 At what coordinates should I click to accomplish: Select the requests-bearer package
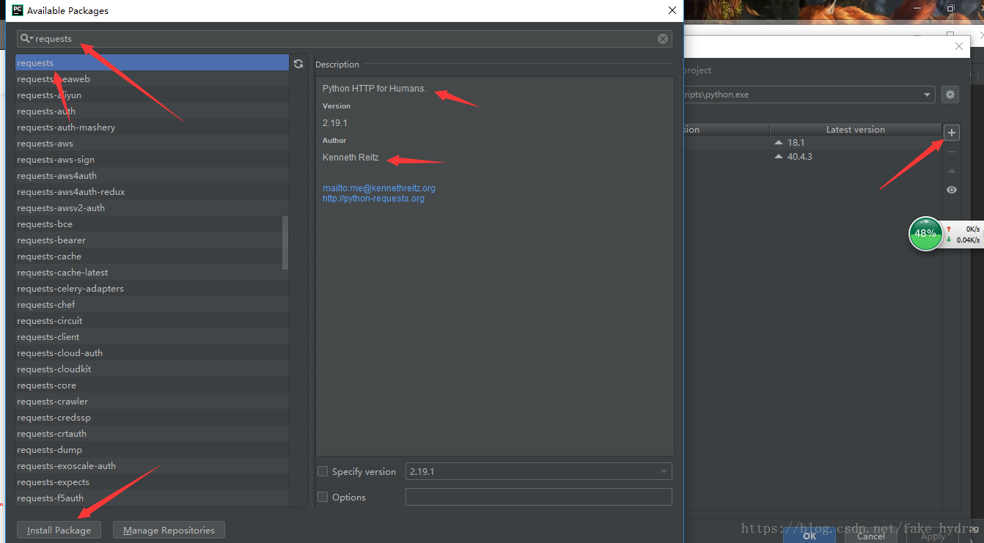click(152, 240)
